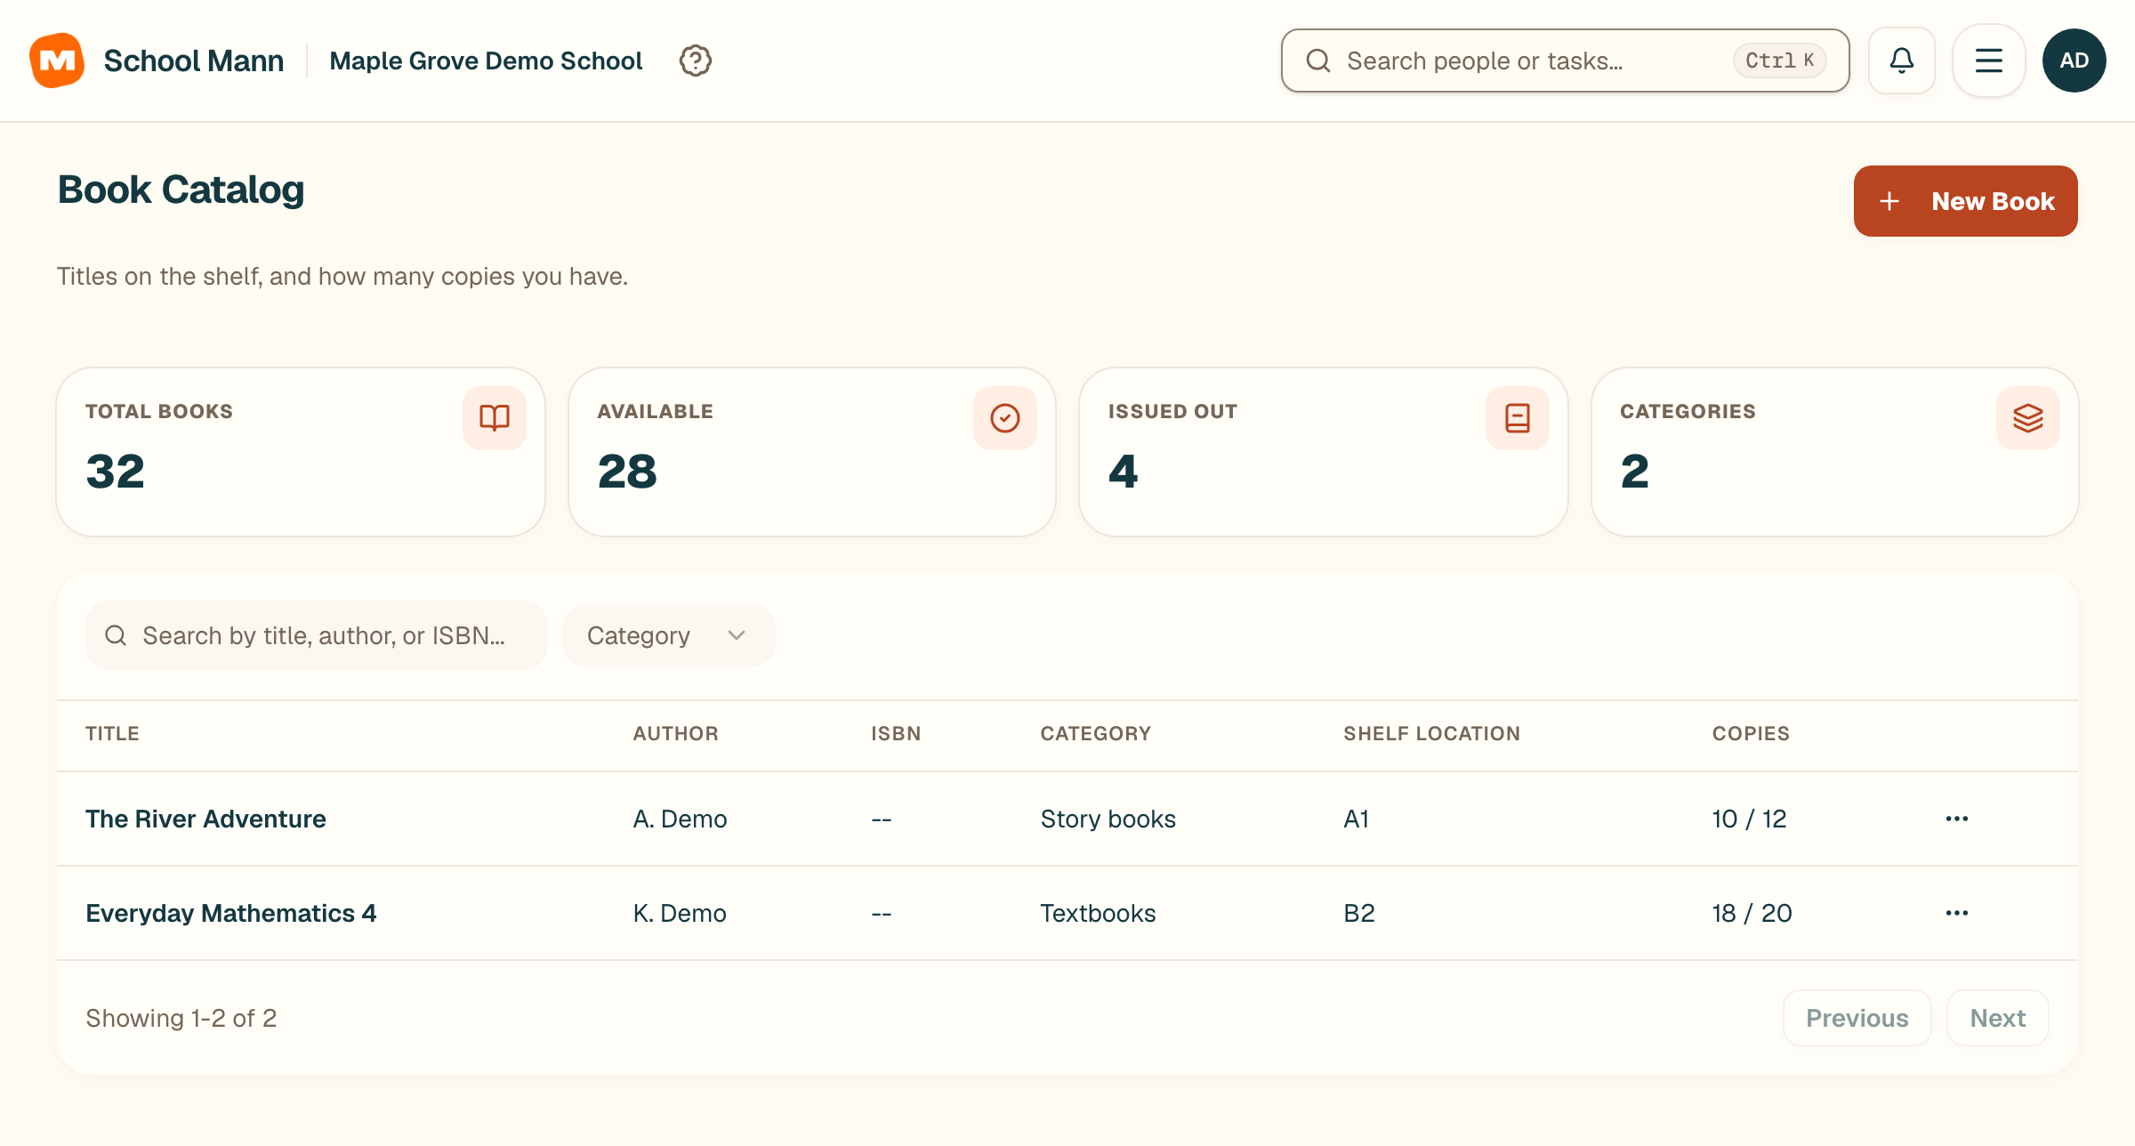
Task: Expand the Category filter dropdown
Action: (x=668, y=635)
